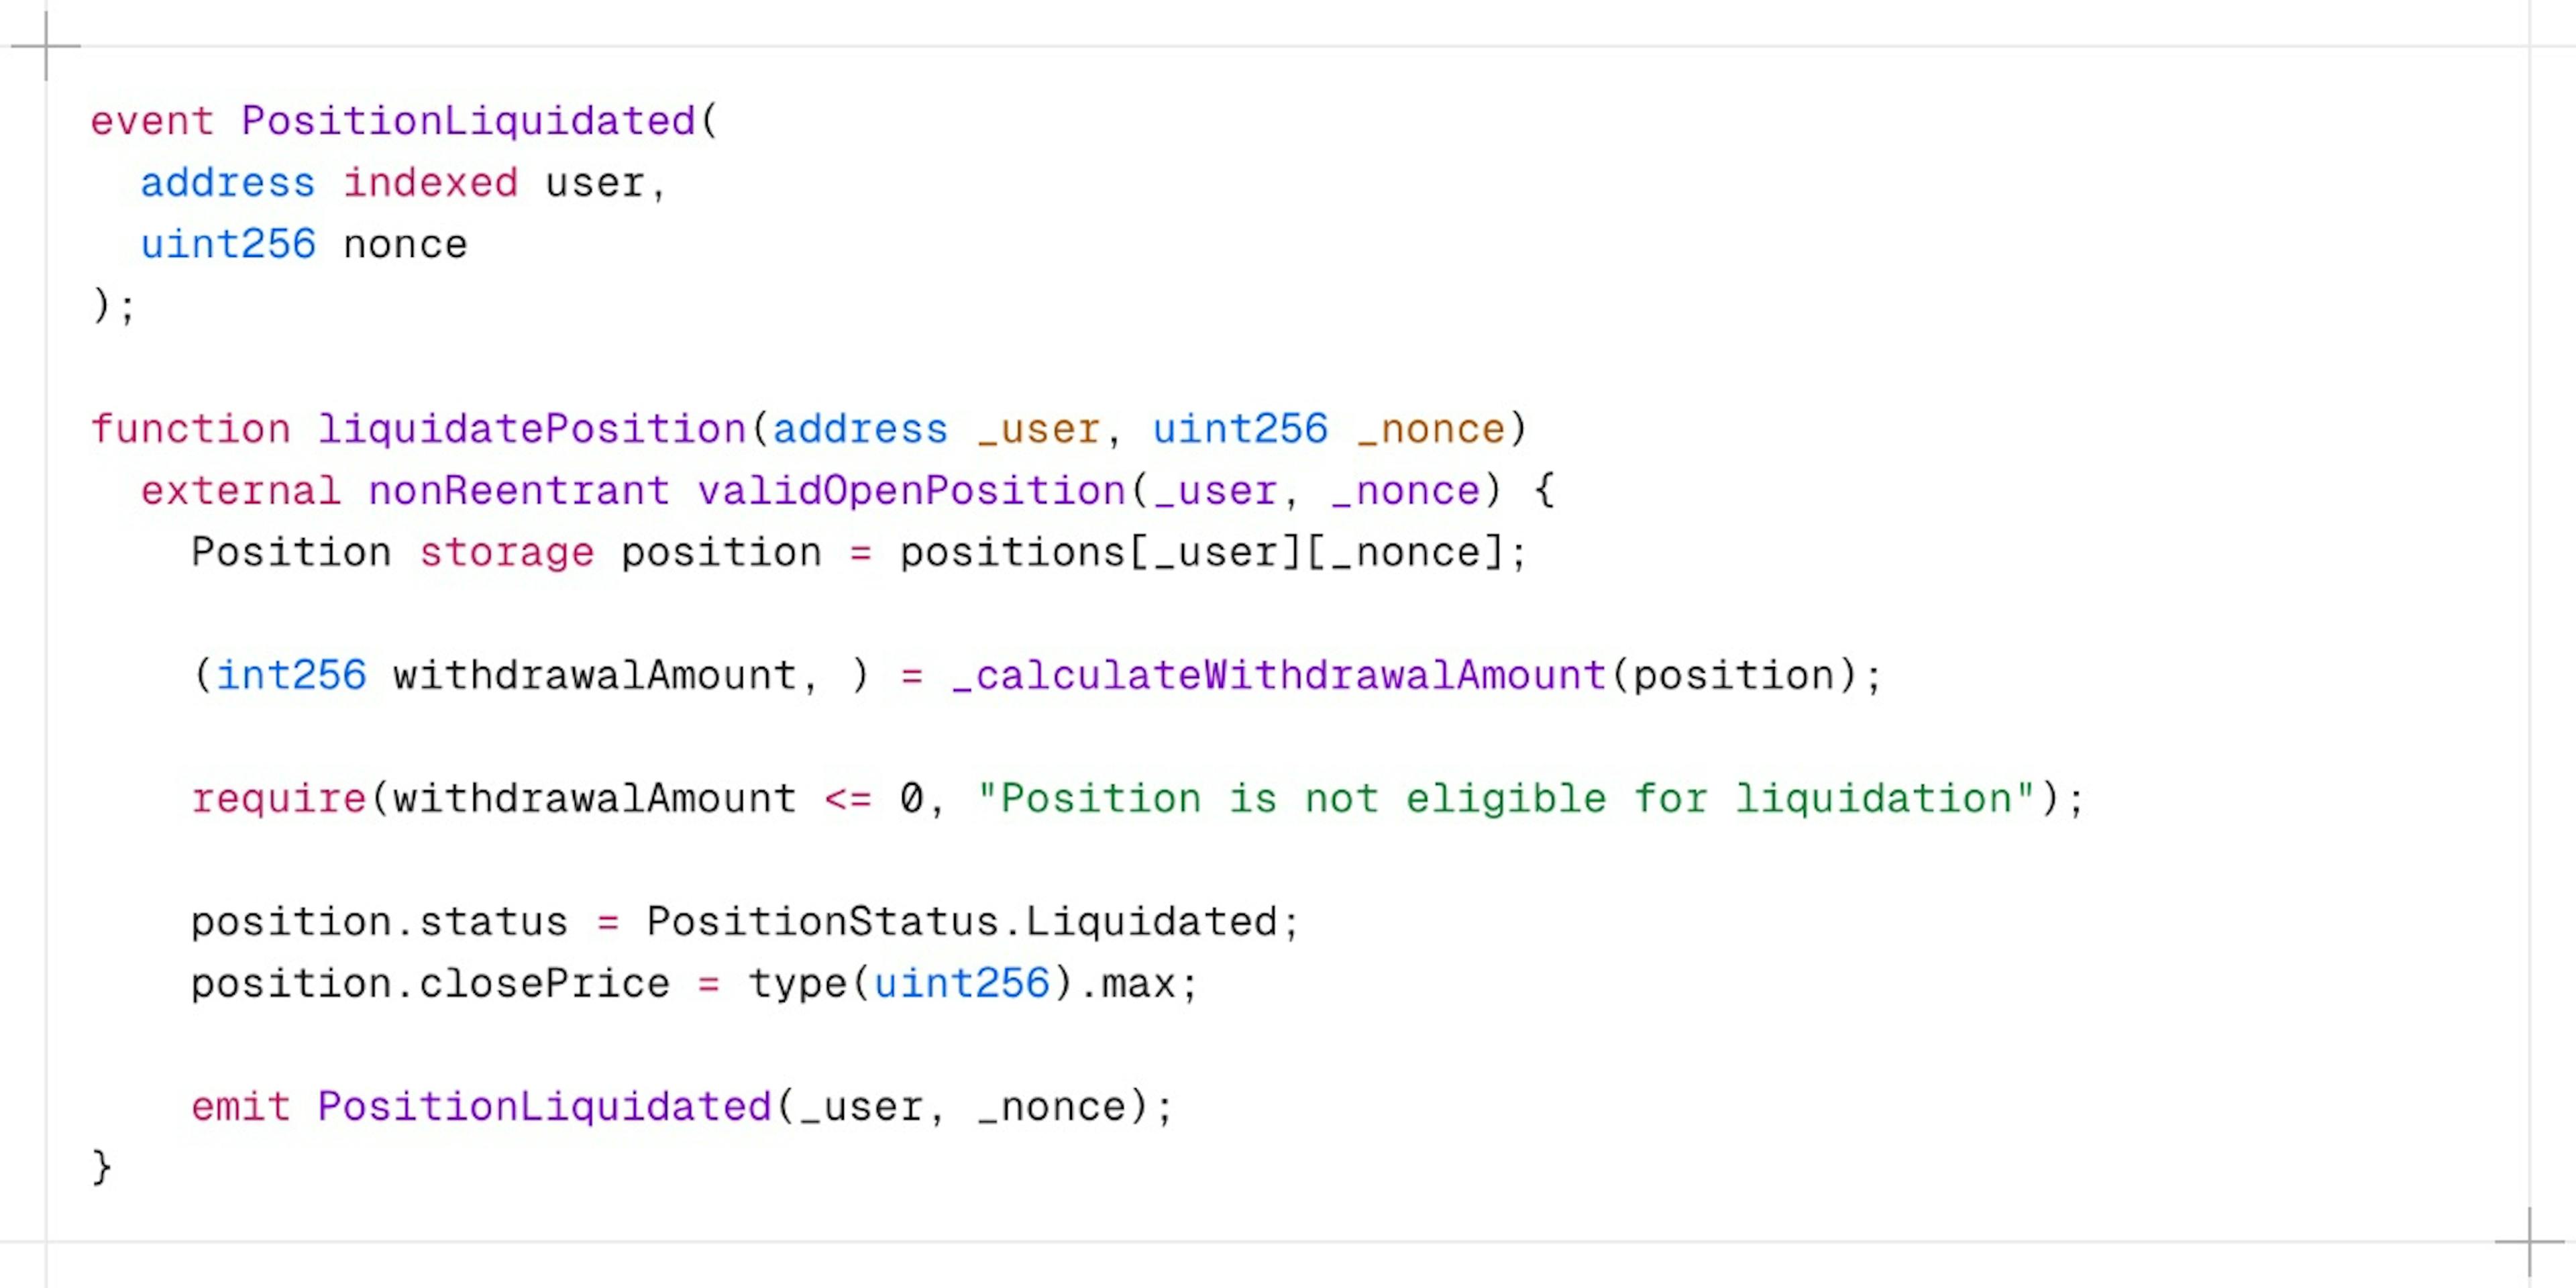Click the '<=' operator in require statement
Image resolution: width=2576 pixels, height=1288 pixels.
(848, 800)
